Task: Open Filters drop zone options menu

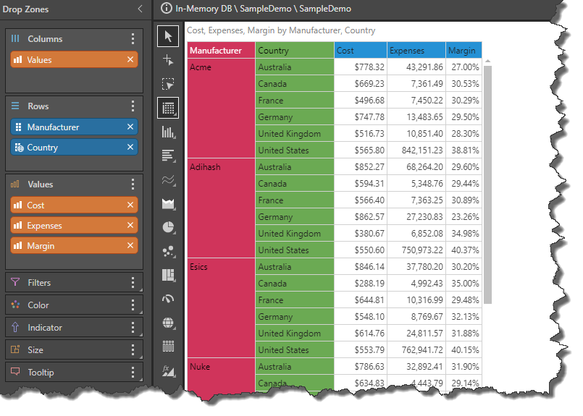Action: (x=132, y=283)
